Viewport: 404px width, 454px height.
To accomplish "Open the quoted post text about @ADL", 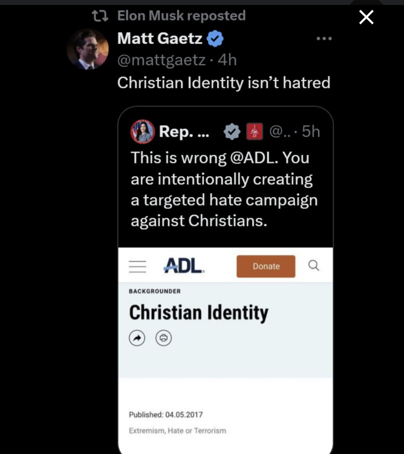I will tap(224, 189).
